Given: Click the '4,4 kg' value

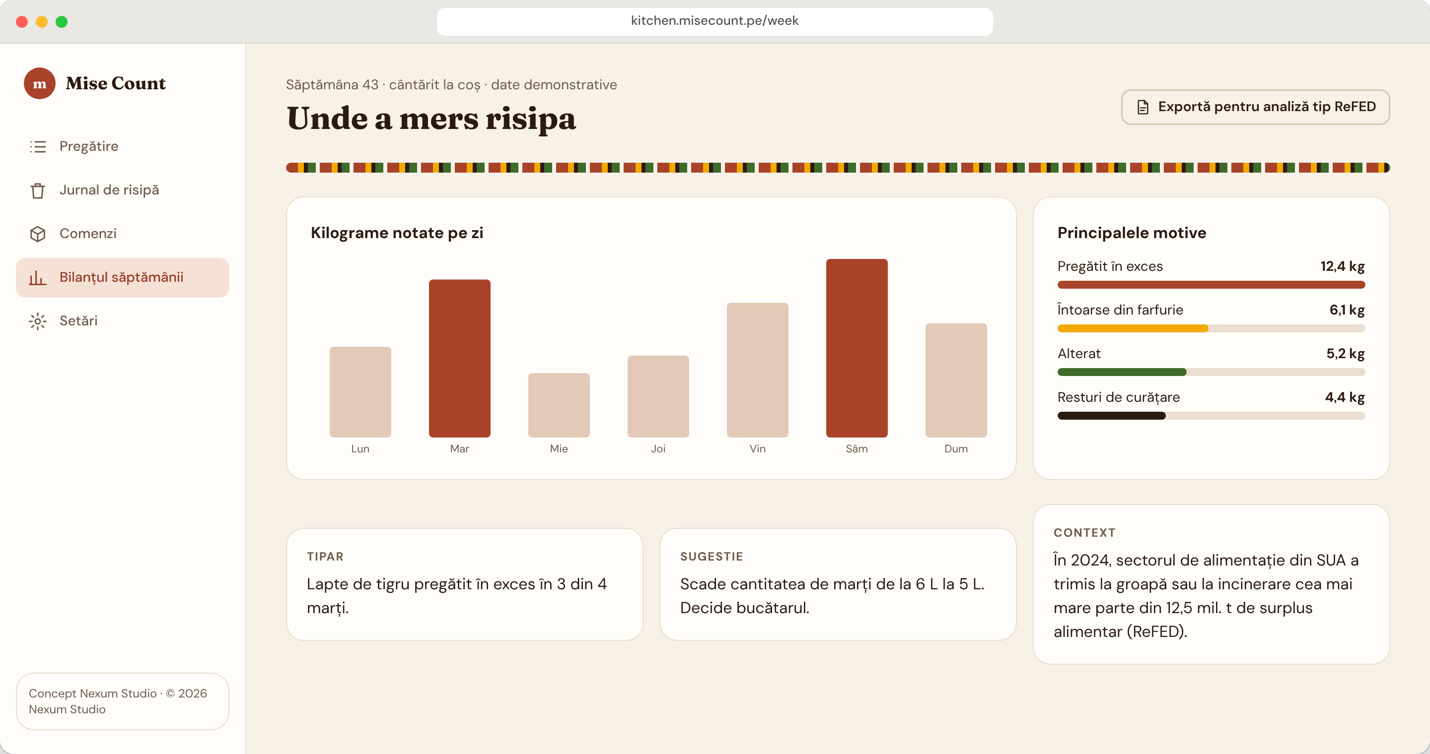Looking at the screenshot, I should point(1345,397).
